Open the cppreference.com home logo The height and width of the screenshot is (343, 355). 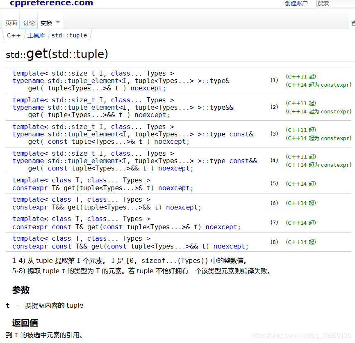(51, 3)
